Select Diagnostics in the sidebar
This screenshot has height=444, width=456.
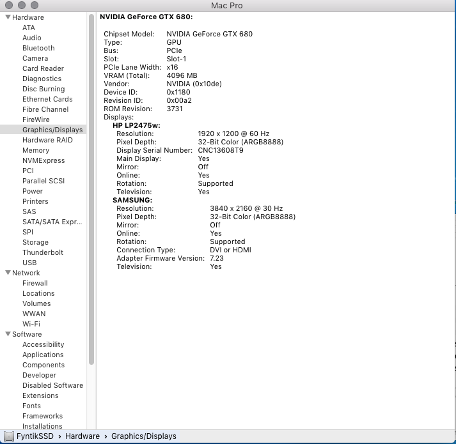click(x=42, y=79)
